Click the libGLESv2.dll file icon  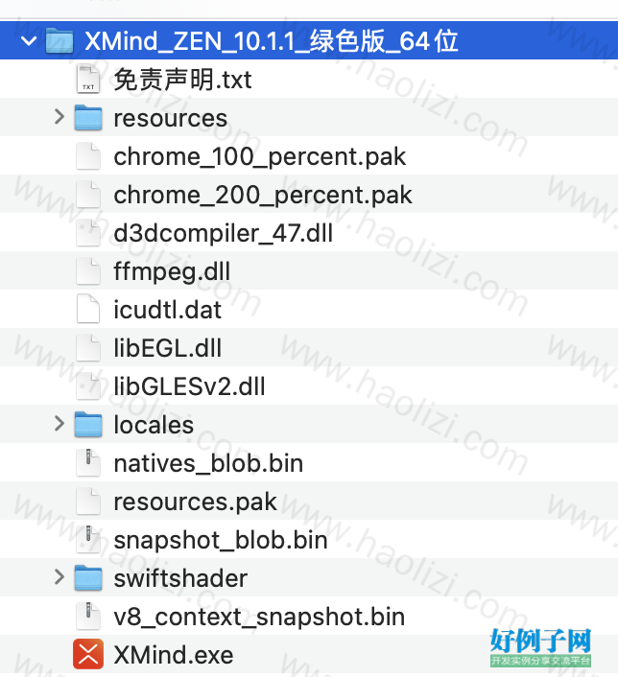(88, 386)
